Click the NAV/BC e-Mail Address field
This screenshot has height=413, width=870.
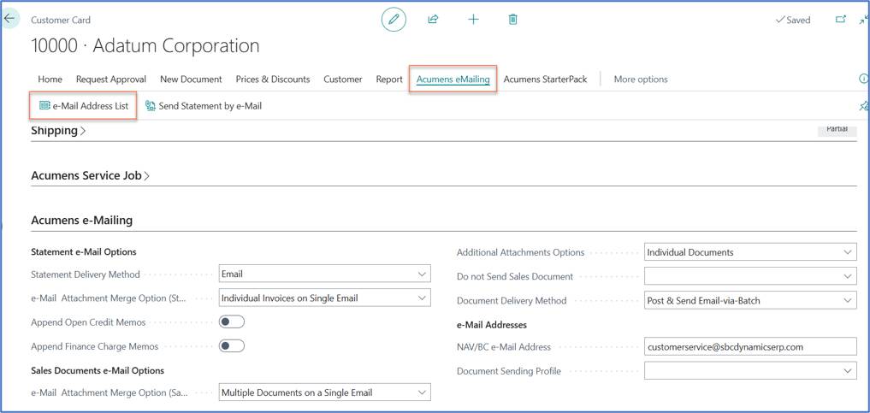coord(750,346)
